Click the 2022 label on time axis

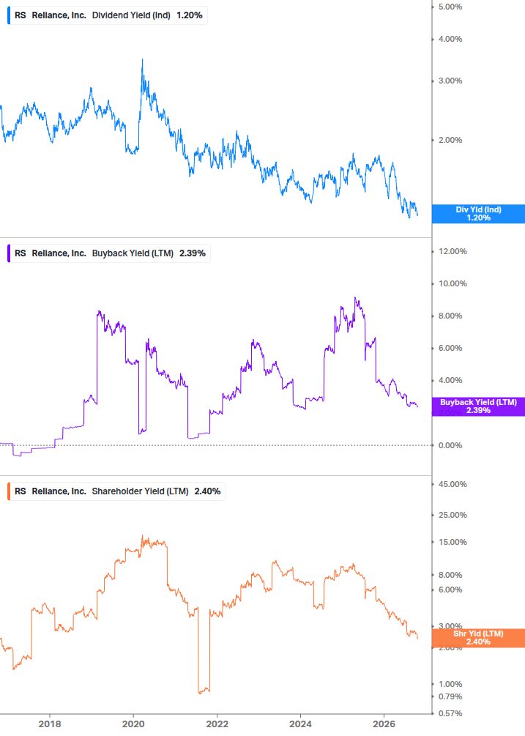217,724
